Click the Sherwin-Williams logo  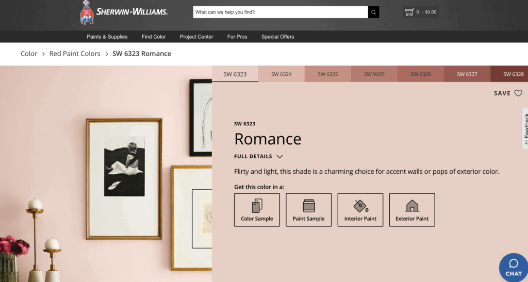(x=123, y=12)
